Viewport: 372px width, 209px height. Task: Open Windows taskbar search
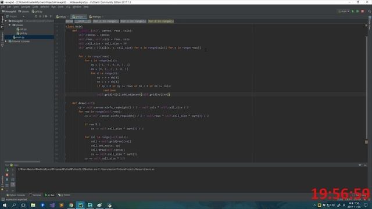point(14,205)
